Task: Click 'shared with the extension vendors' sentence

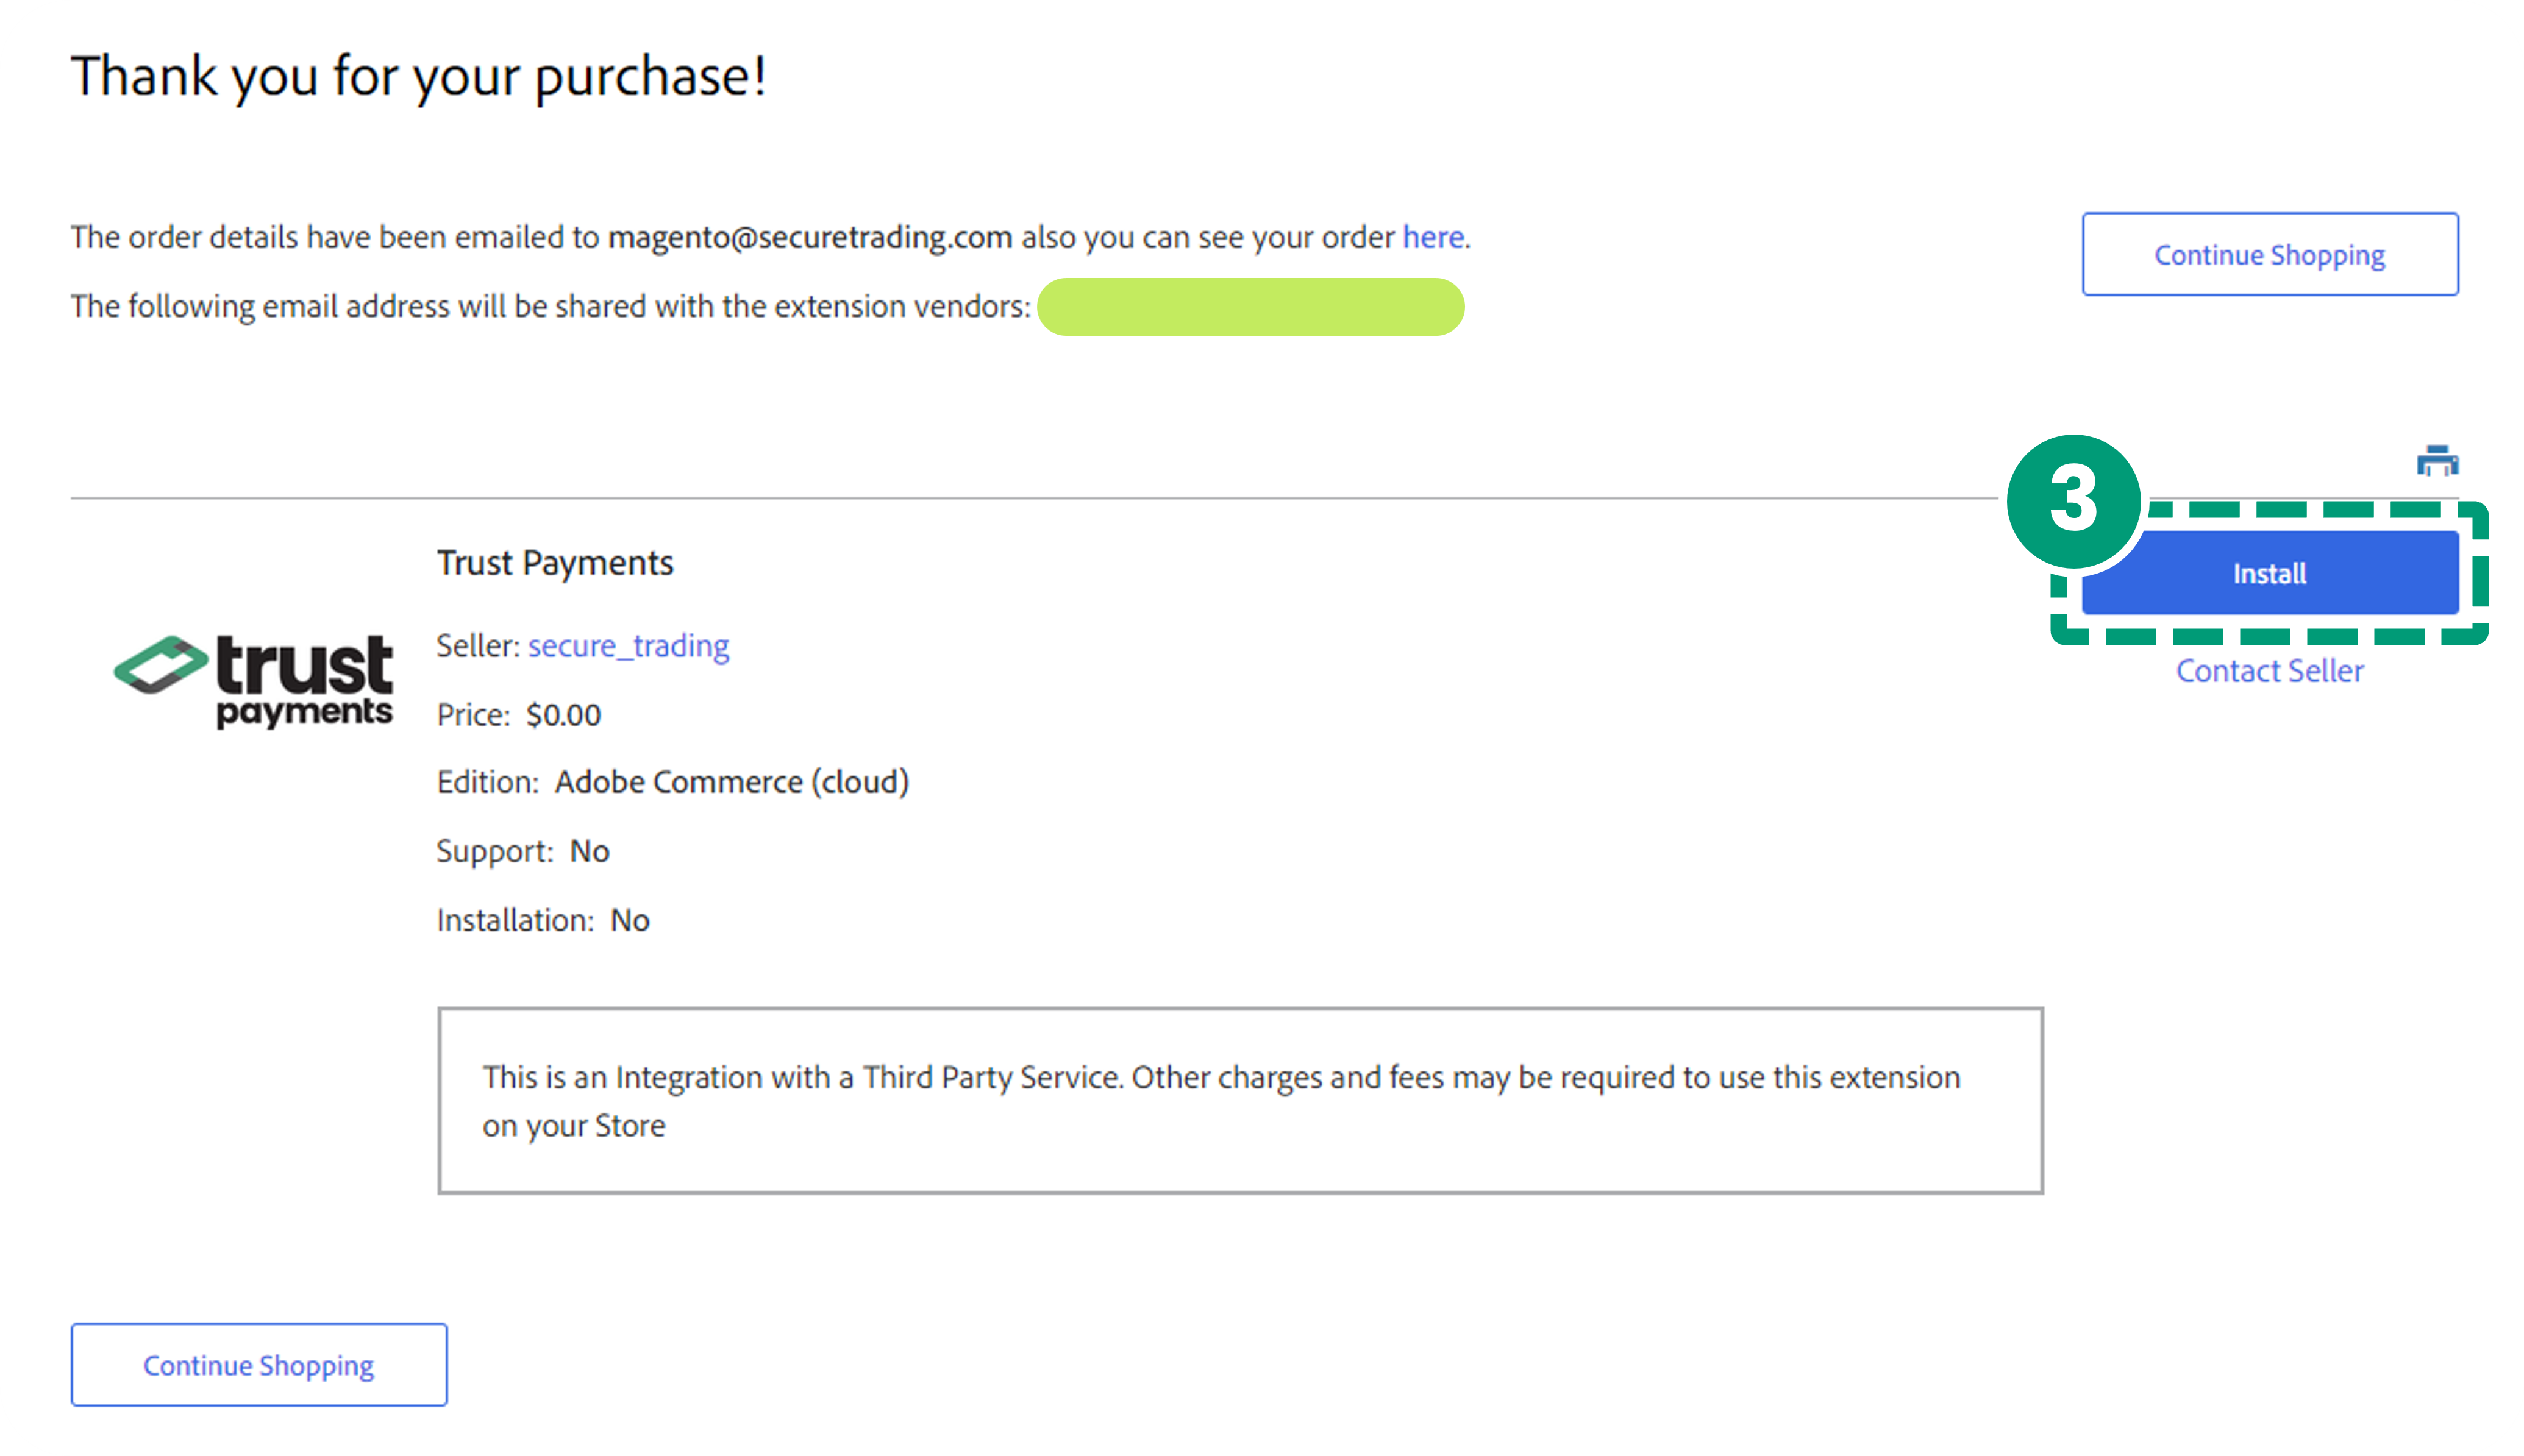Action: pos(550,306)
